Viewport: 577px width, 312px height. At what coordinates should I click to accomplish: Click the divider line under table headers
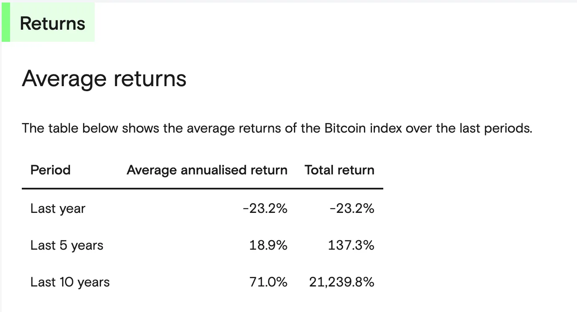click(x=202, y=189)
